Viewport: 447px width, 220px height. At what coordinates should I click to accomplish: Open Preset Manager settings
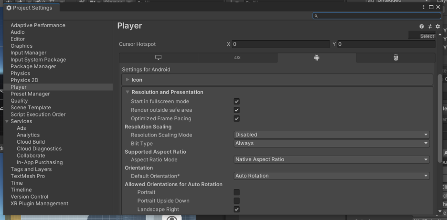click(30, 94)
